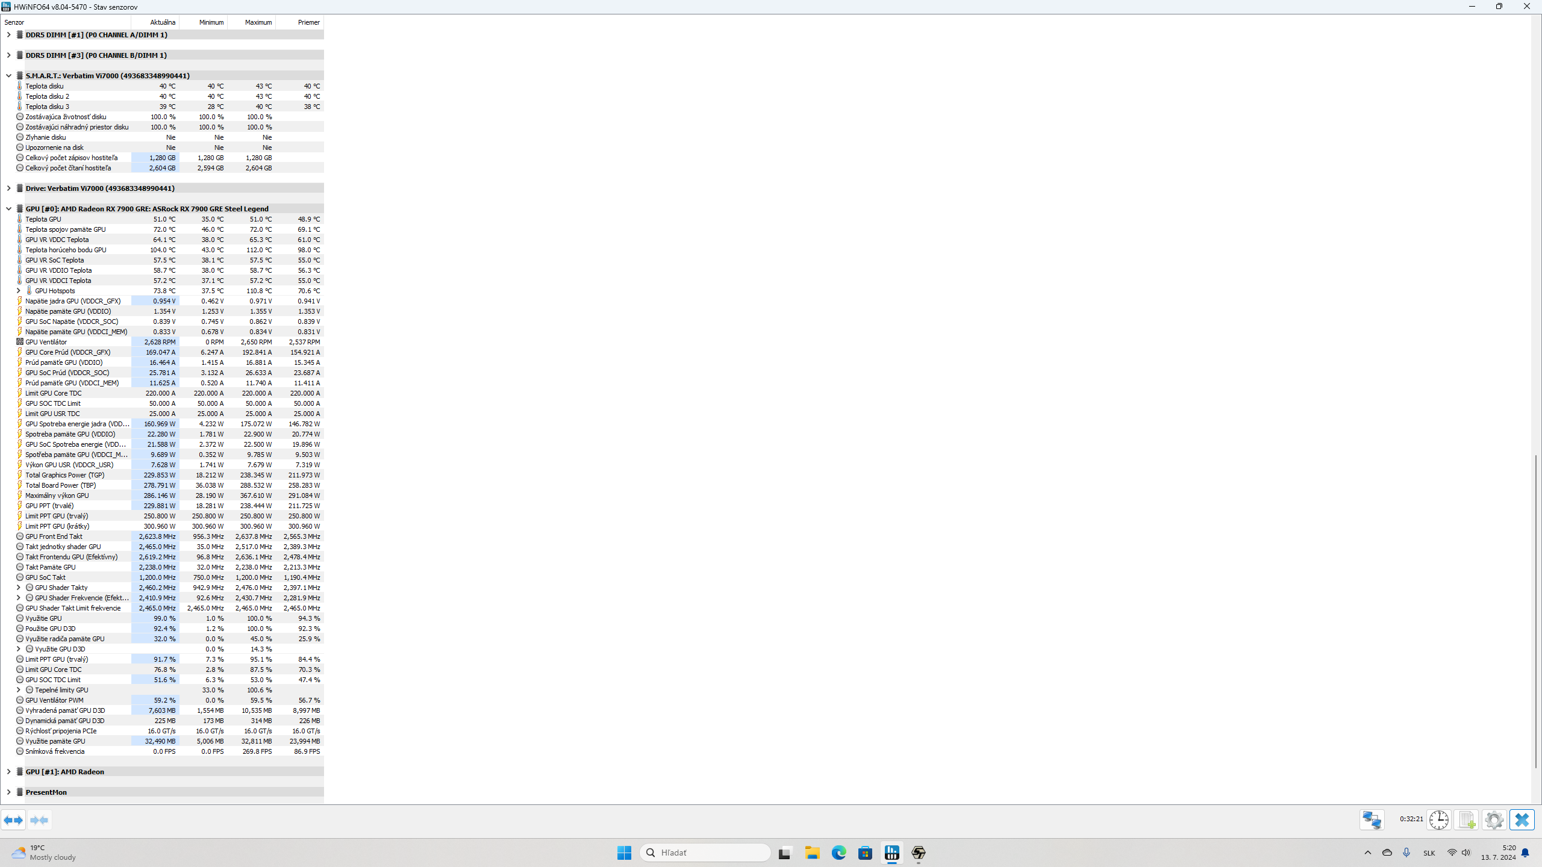Expand the PresentMon sensor group

(x=8, y=792)
